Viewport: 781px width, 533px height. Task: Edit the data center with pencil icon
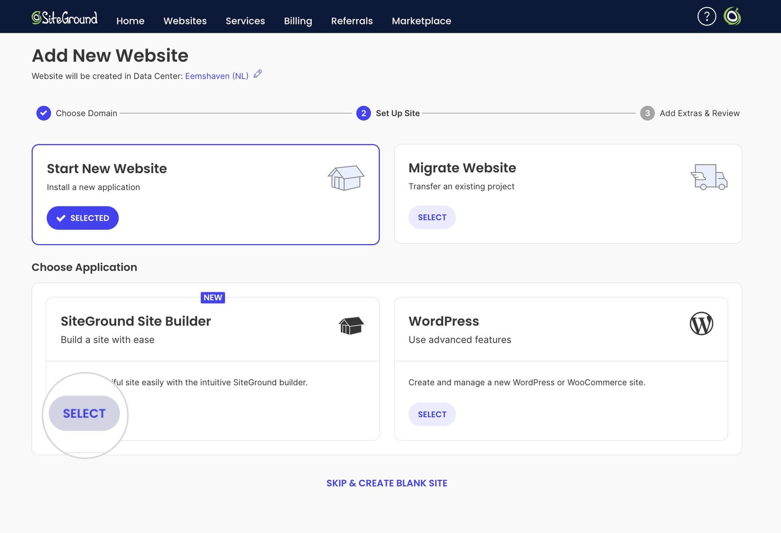[x=258, y=74]
